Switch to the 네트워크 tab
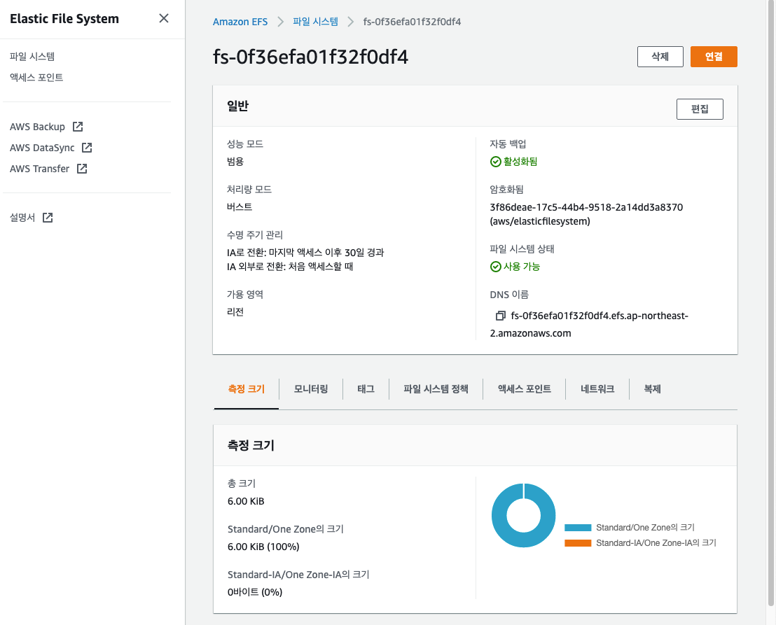776x625 pixels. [x=597, y=389]
